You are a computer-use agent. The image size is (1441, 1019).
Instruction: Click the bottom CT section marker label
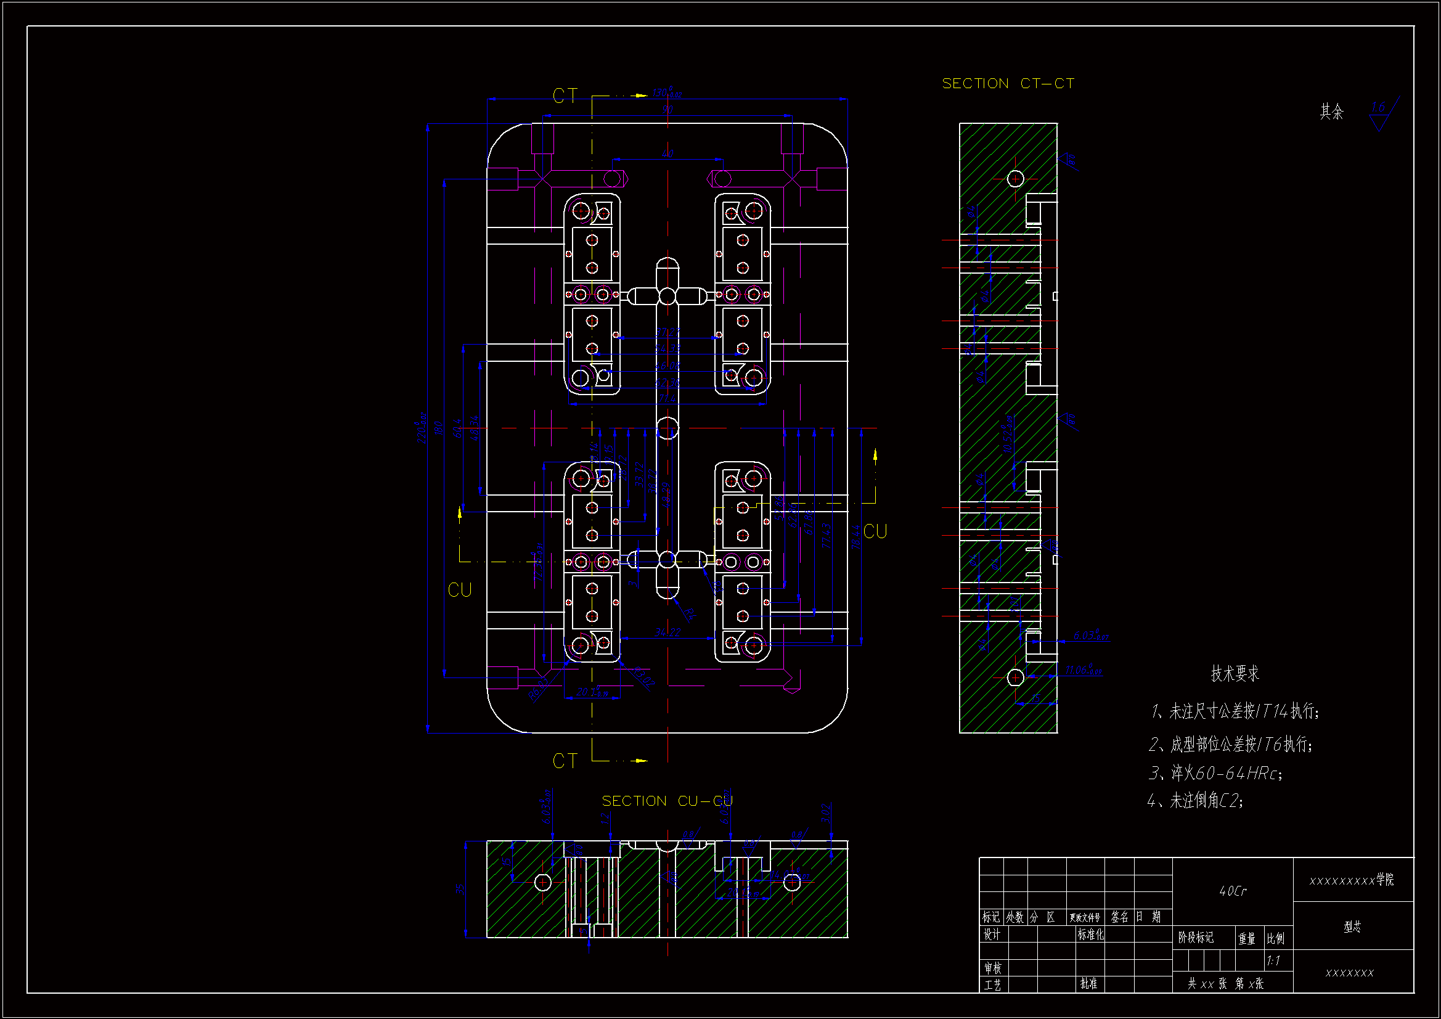564,761
